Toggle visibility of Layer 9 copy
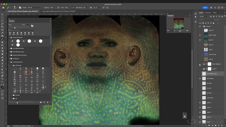This screenshot has height=127, width=226. (200, 35)
